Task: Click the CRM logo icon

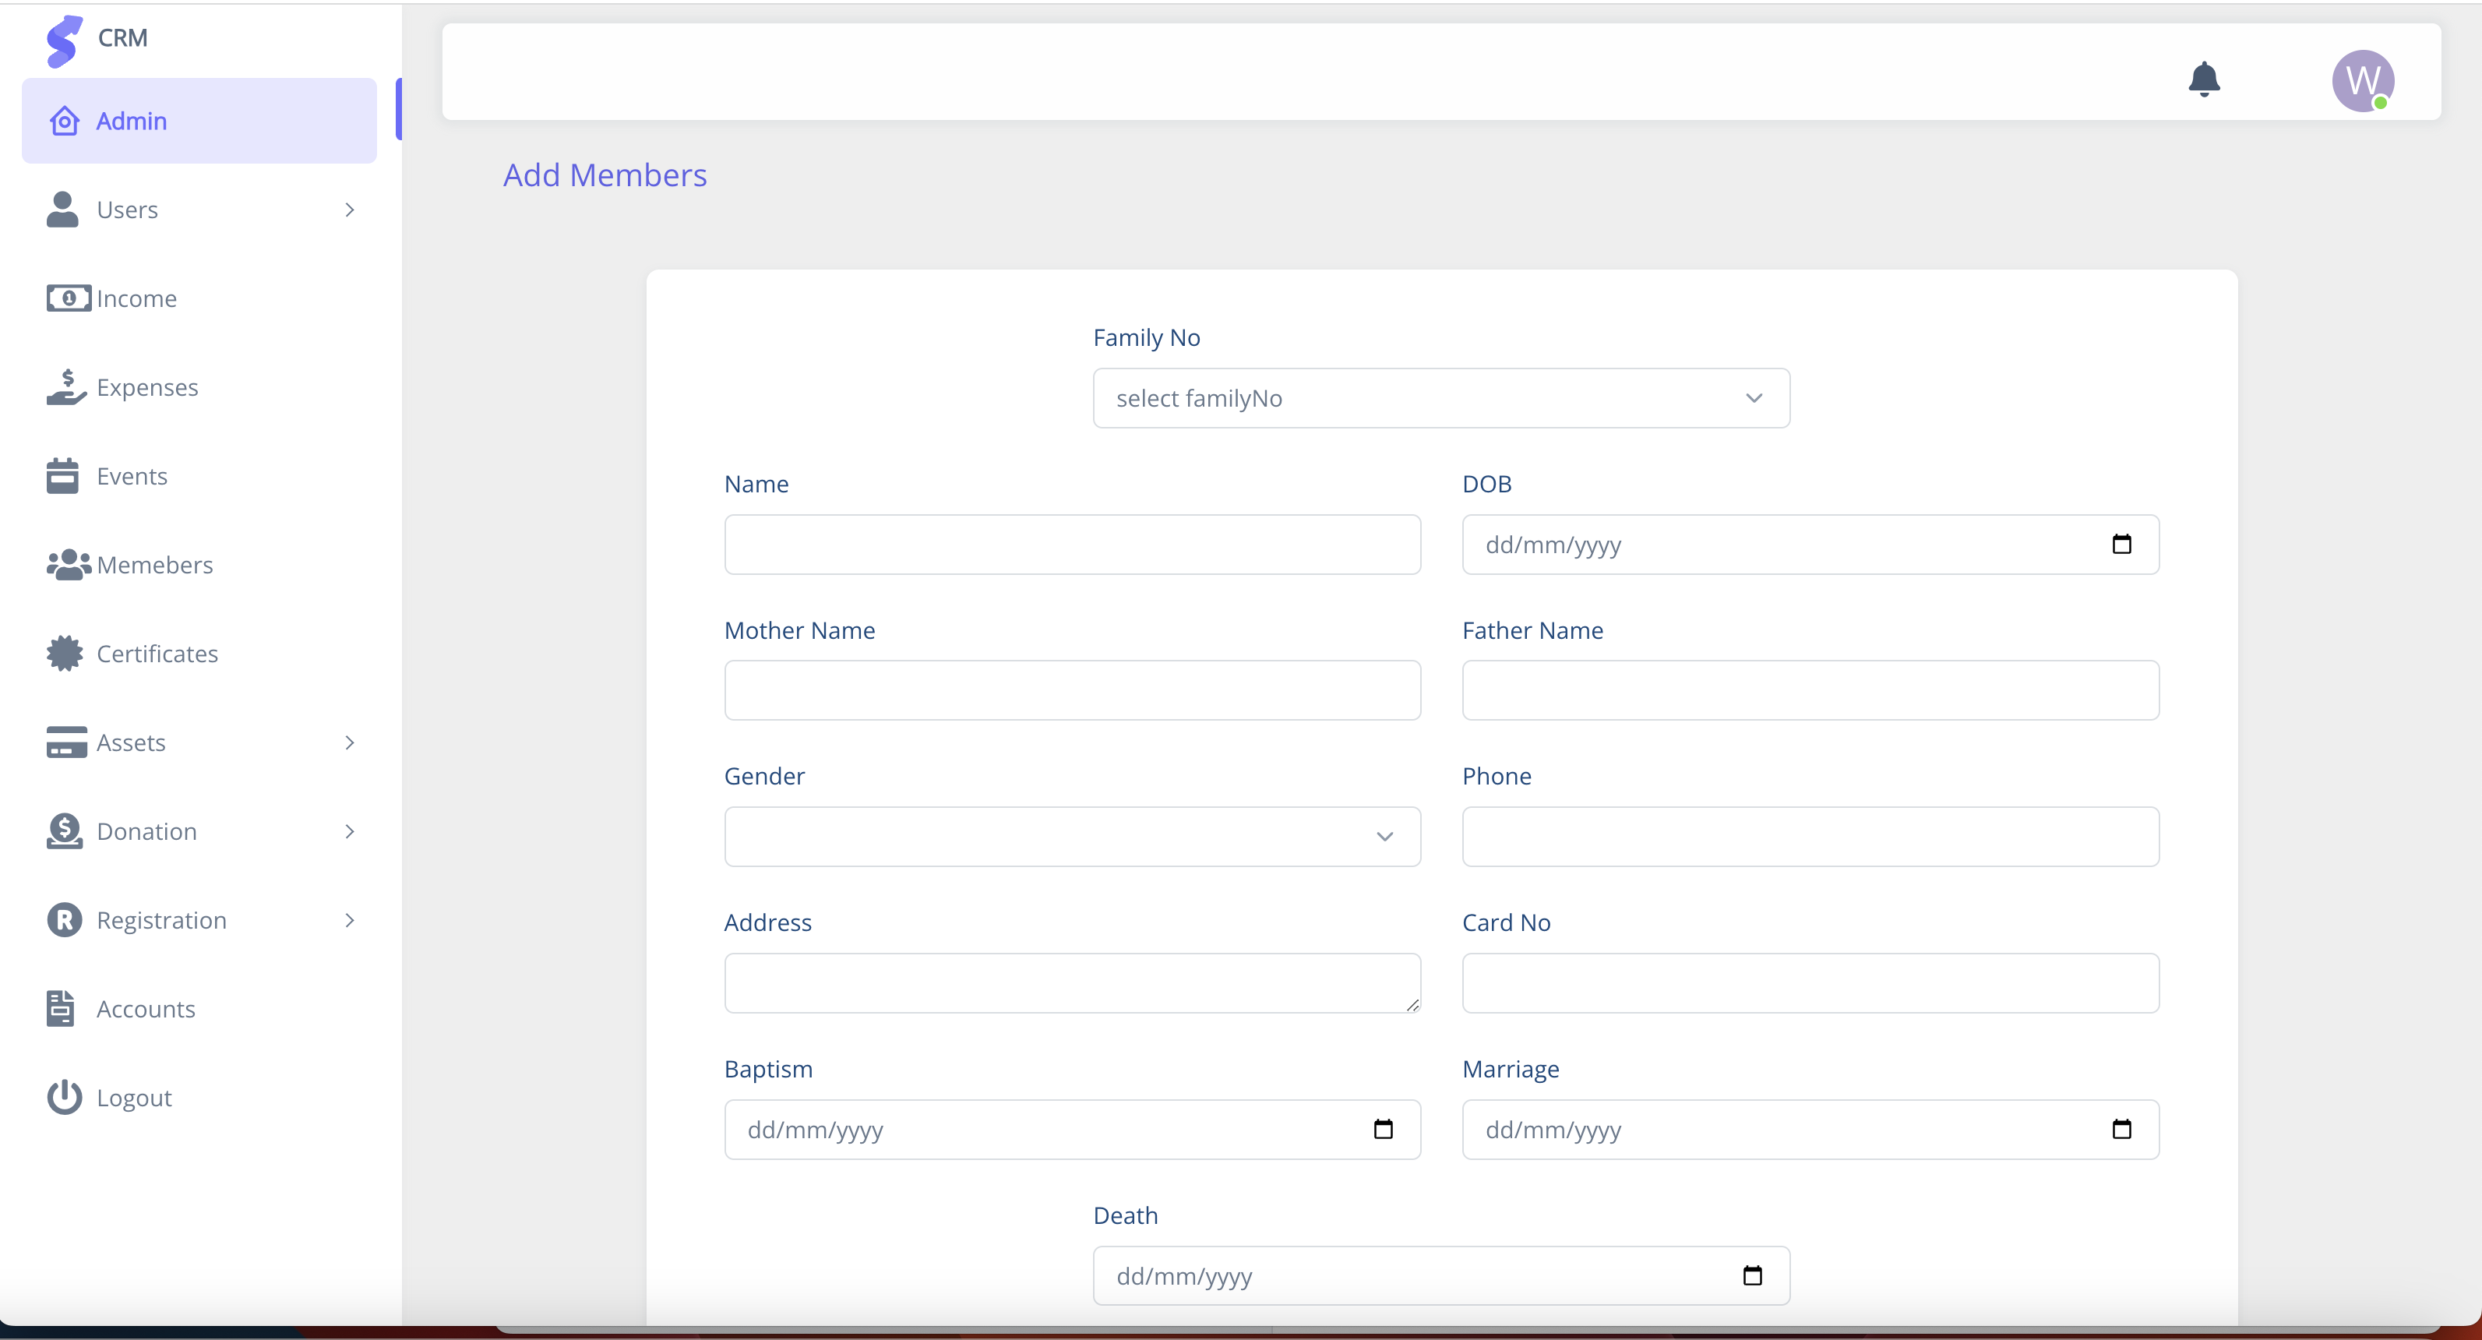Action: (x=64, y=41)
